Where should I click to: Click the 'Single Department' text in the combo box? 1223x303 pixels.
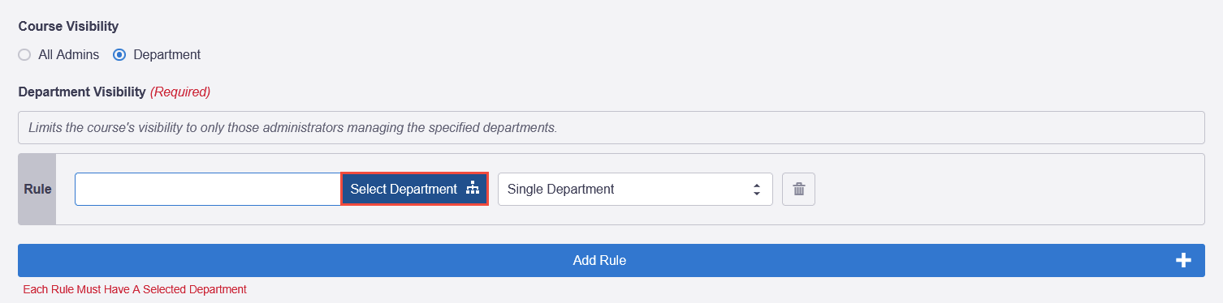coord(560,189)
